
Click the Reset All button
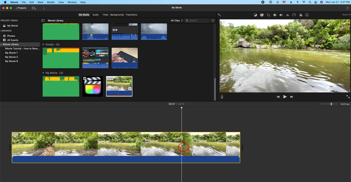347,15
